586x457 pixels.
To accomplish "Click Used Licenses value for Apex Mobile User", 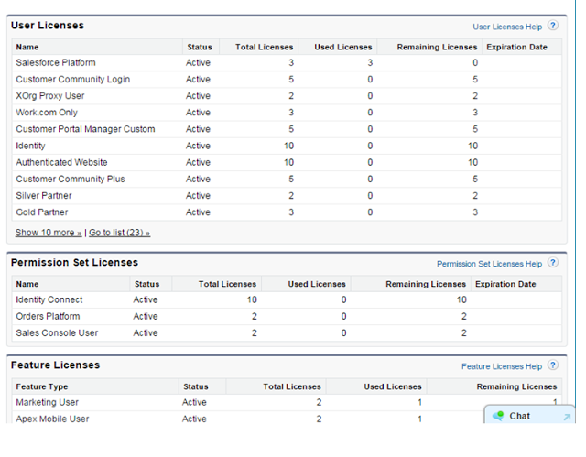I will (x=419, y=419).
